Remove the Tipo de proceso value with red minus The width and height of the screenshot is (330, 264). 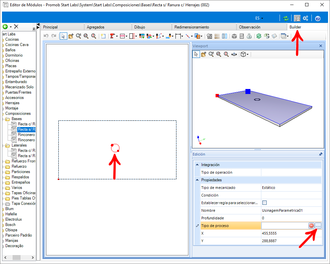tap(311, 226)
